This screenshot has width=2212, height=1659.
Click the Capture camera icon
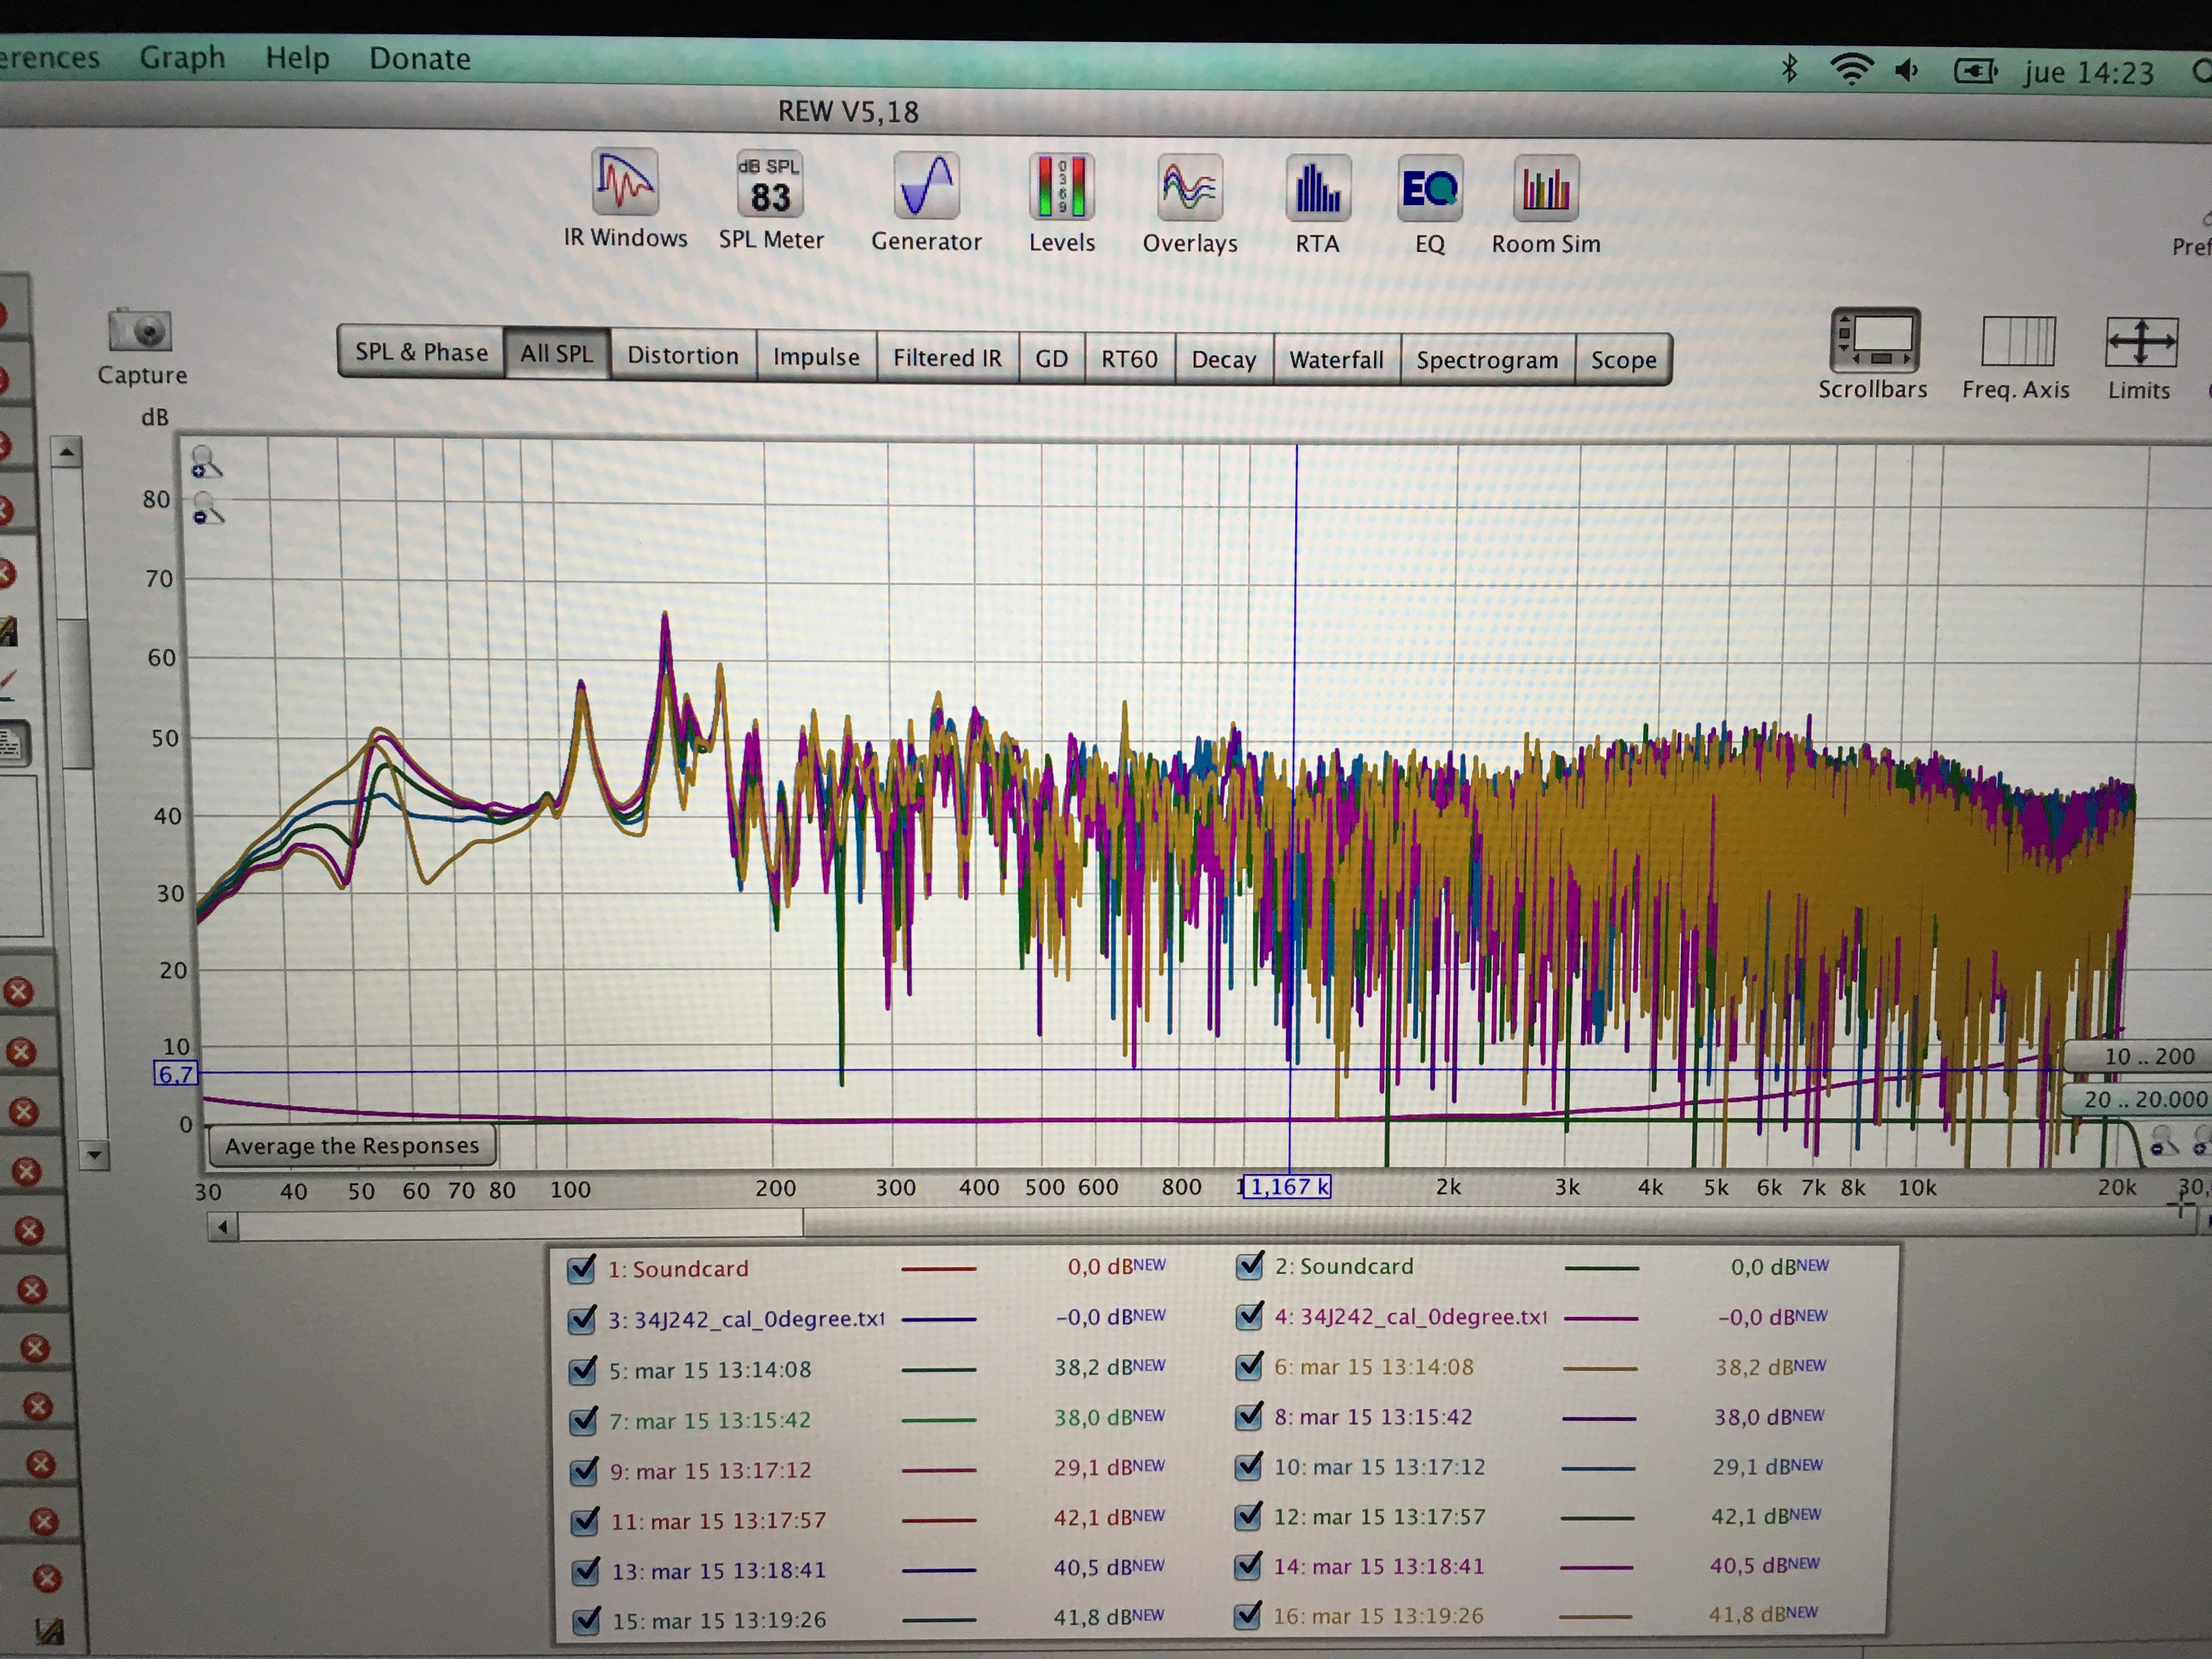141,331
